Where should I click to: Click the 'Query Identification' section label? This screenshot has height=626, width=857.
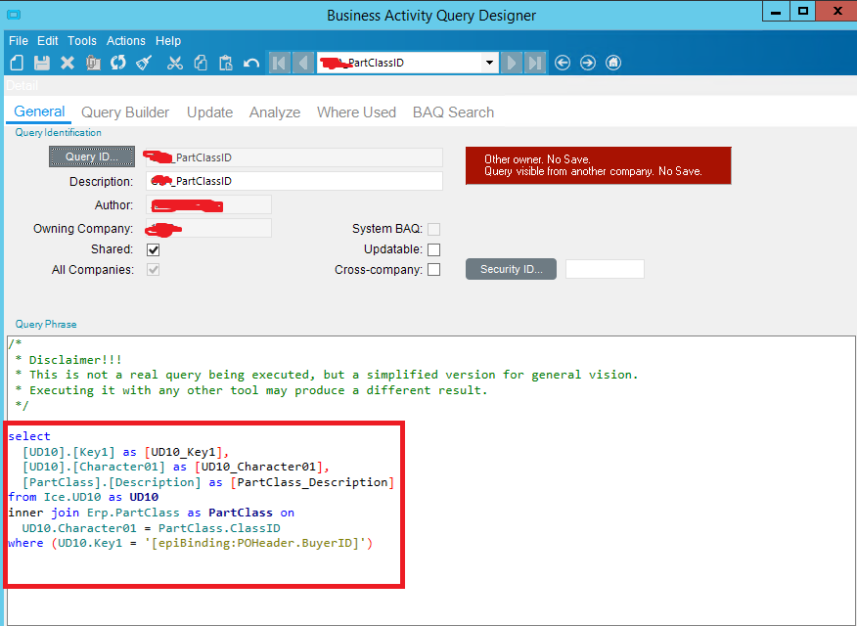[x=58, y=133]
